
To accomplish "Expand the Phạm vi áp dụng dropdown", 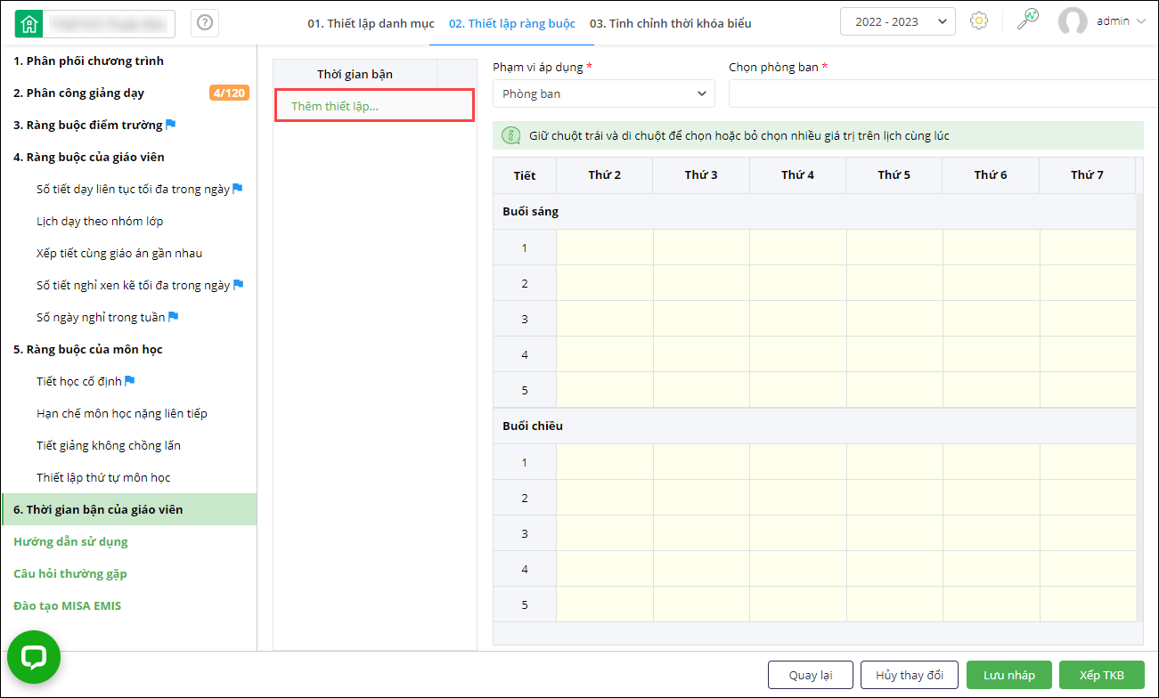I will (603, 93).
